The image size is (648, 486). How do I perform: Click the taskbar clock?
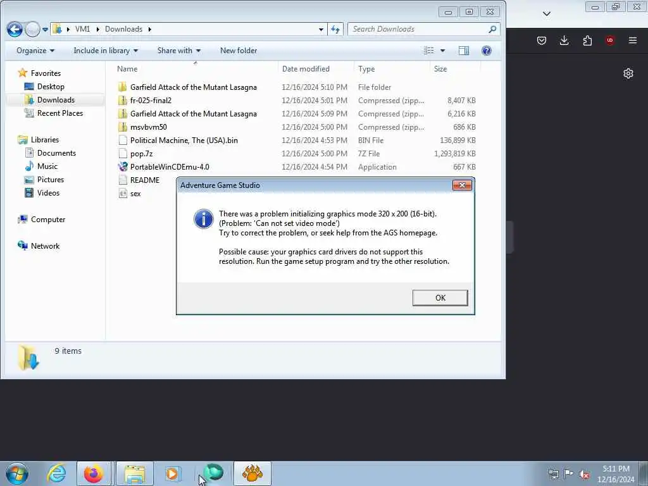(x=616, y=474)
